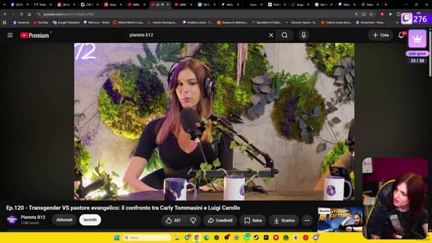This screenshot has height=243, width=432.
Task: Open the Pianeta B12 channel name link
Action: click(33, 217)
